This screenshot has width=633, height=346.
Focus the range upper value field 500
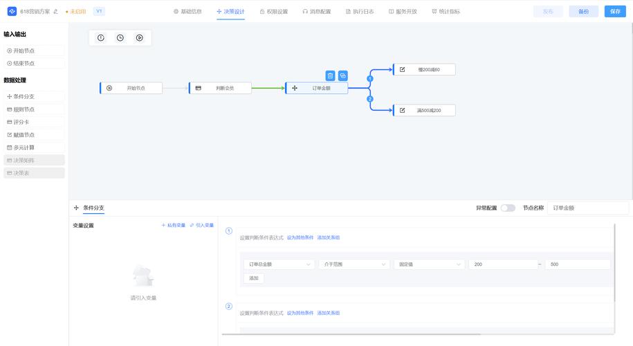(x=578, y=264)
